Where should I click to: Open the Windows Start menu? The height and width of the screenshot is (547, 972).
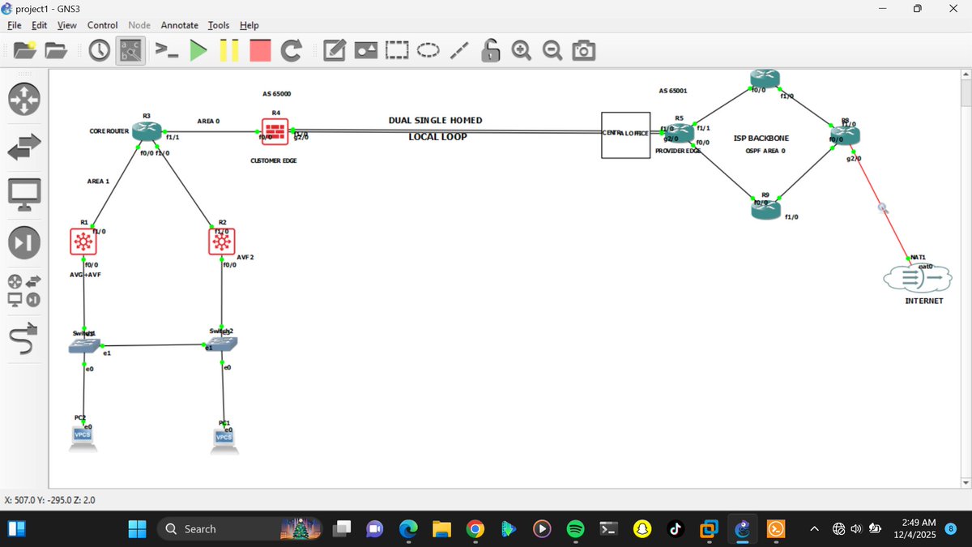tap(137, 529)
